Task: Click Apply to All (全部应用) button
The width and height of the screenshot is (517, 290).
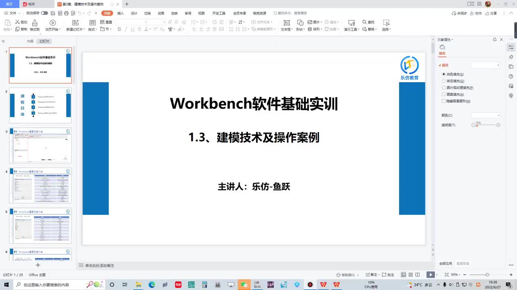Action: [446, 263]
